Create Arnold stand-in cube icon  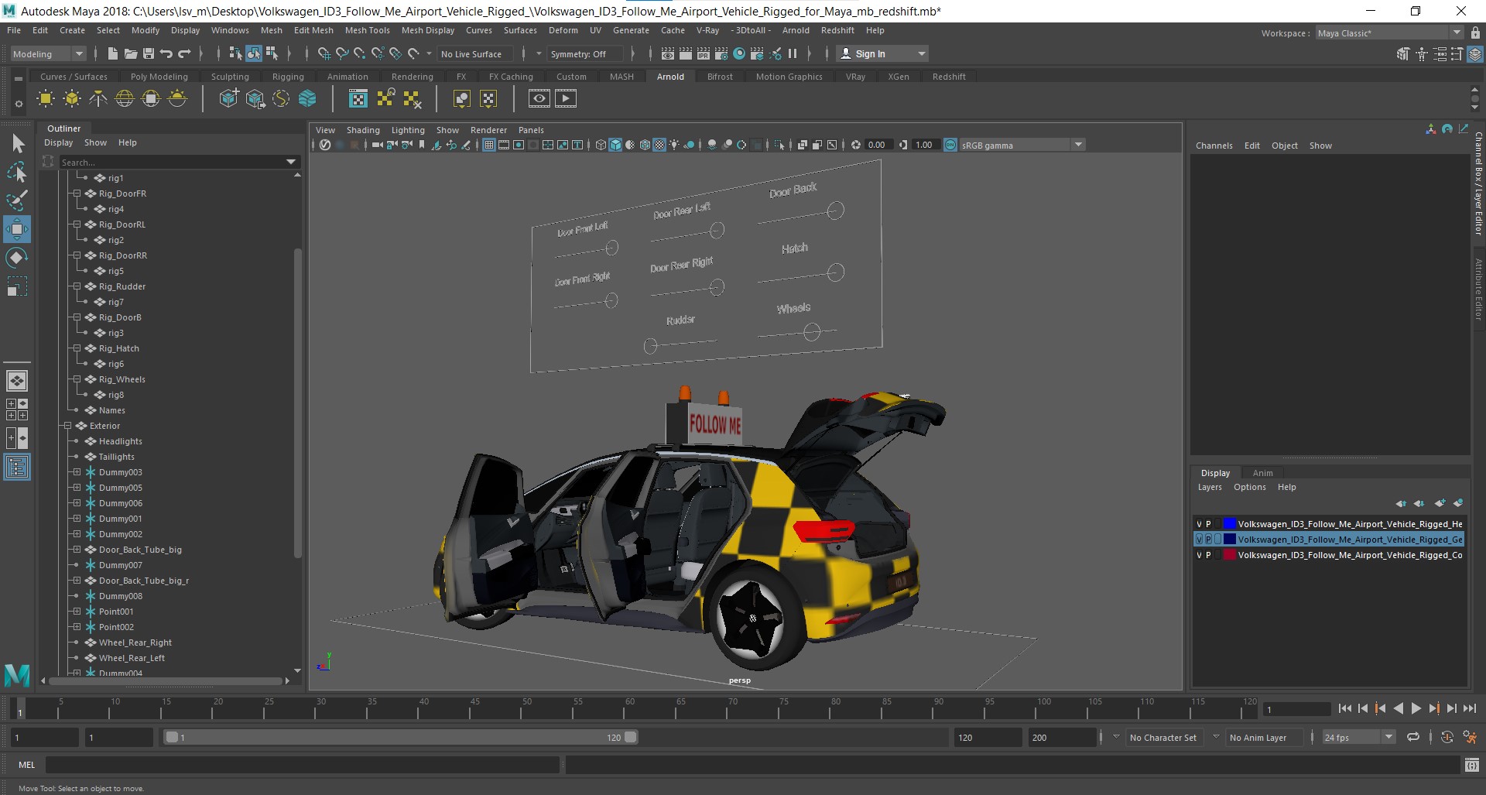point(228,98)
